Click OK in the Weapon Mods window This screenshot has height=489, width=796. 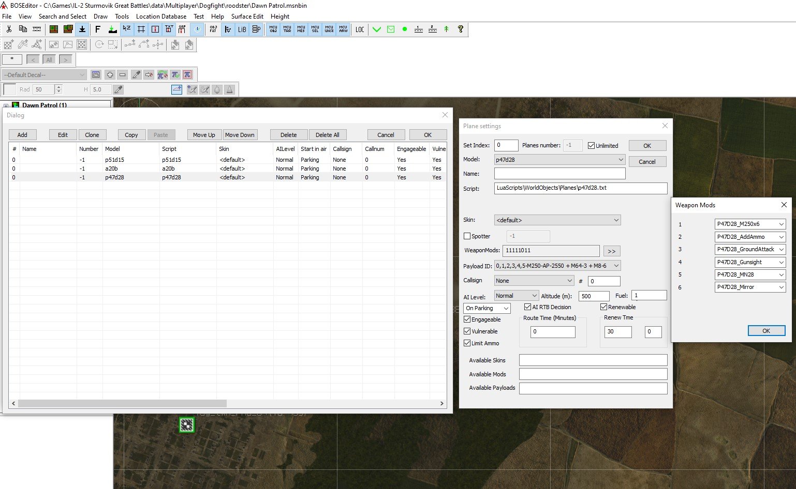[766, 331]
